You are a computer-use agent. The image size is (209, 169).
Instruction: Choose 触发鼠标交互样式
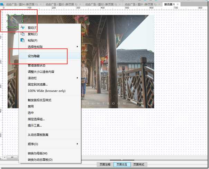pos(50,100)
